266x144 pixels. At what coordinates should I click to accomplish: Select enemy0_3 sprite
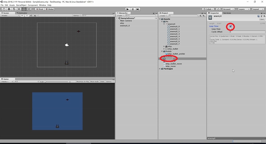coord(175,34)
